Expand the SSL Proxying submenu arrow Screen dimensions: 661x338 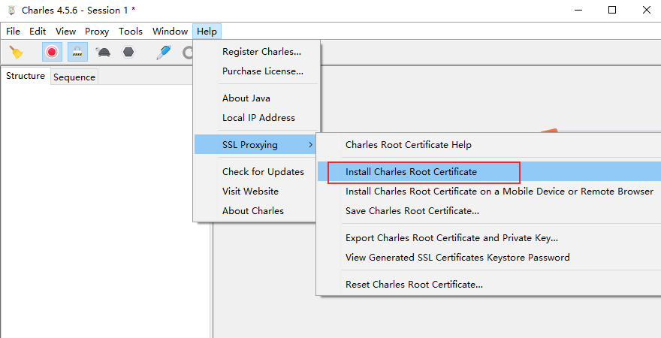(x=311, y=145)
